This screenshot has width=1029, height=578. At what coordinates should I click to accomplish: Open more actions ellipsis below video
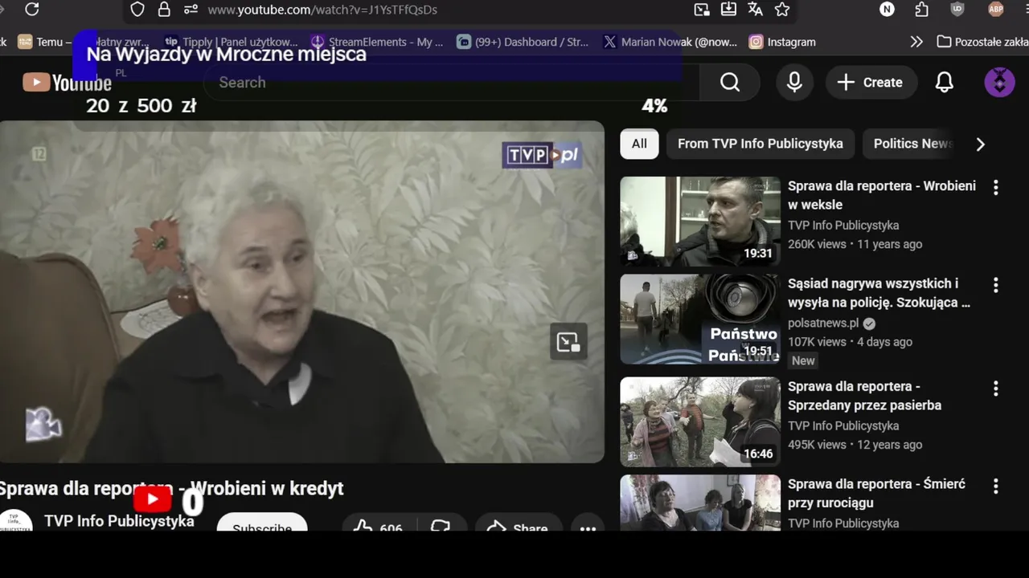(x=588, y=523)
